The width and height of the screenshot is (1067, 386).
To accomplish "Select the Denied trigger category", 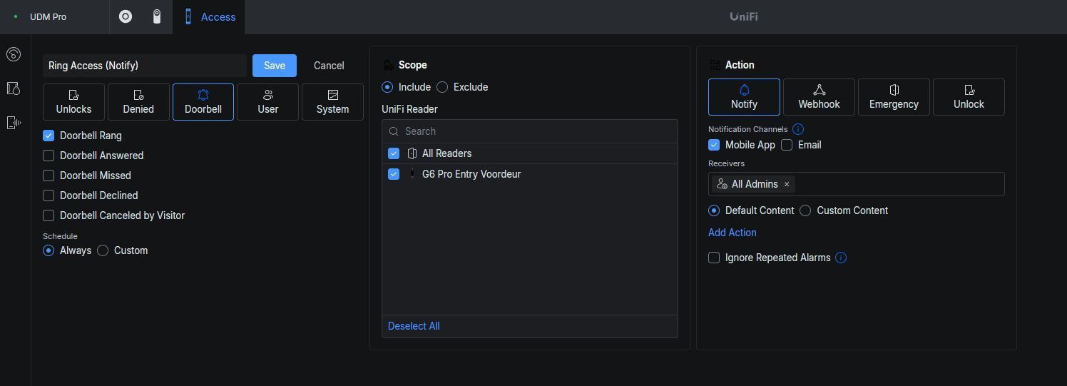I will coord(138,102).
